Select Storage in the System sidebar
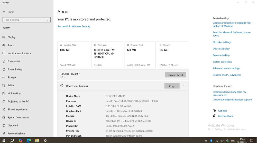 [12, 77]
